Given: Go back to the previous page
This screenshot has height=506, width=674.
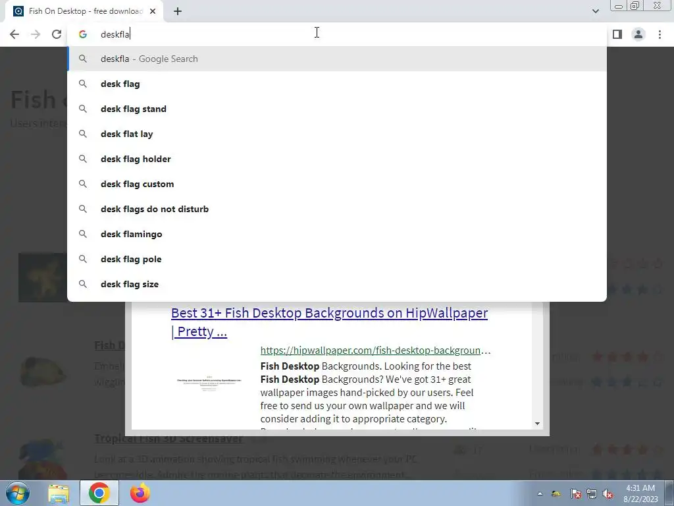Looking at the screenshot, I should click(x=14, y=34).
